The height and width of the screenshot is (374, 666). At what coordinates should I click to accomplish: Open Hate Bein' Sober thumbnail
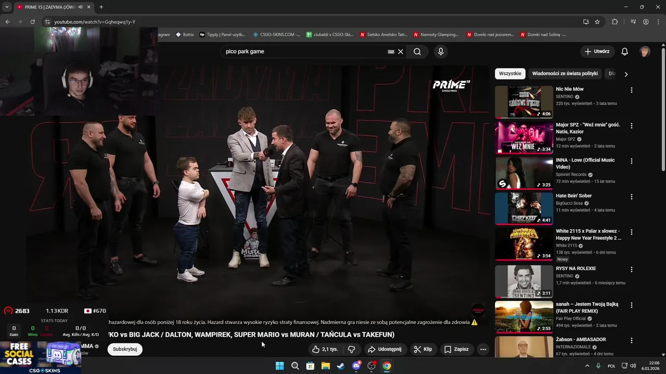click(x=524, y=209)
